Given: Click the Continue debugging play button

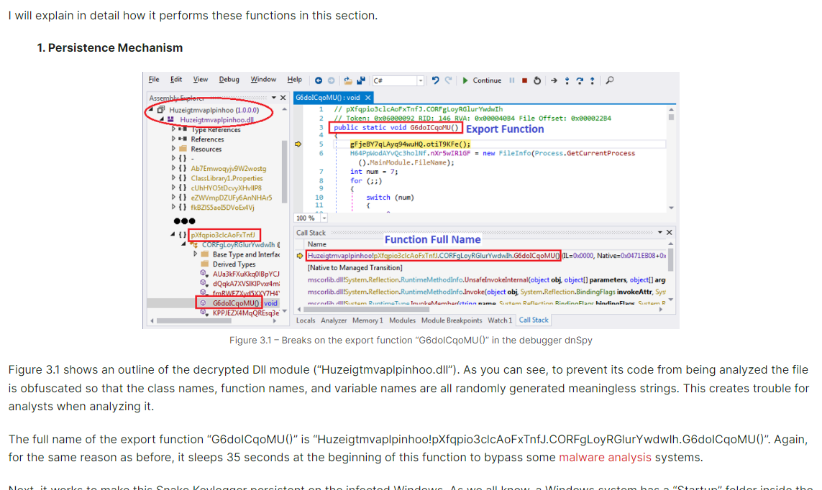Looking at the screenshot, I should [x=465, y=80].
